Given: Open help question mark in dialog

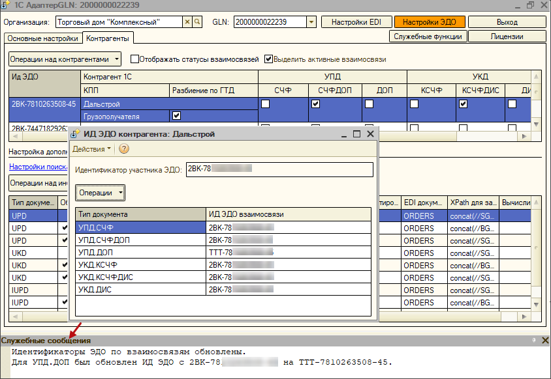Looking at the screenshot, I should (x=123, y=149).
